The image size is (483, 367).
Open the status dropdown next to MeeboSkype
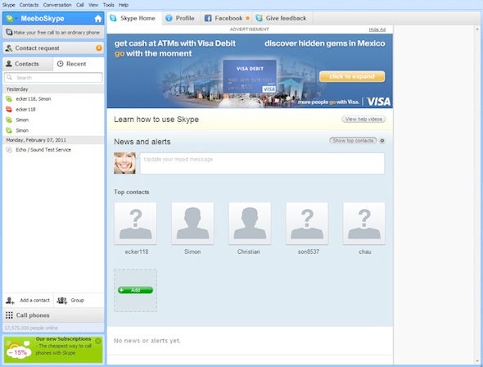tap(16, 19)
